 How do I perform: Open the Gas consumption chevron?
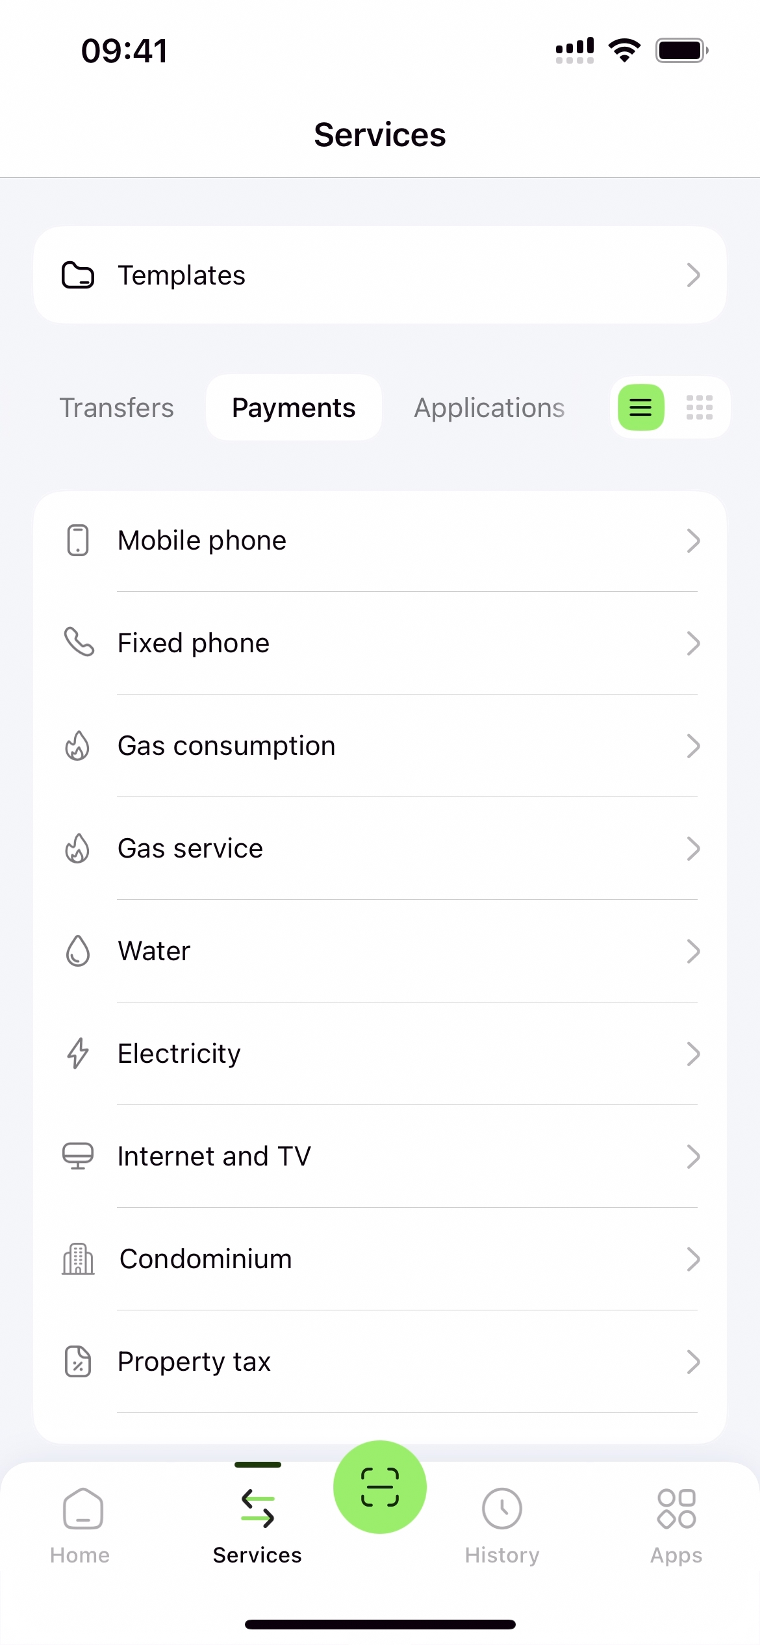pyautogui.click(x=693, y=746)
